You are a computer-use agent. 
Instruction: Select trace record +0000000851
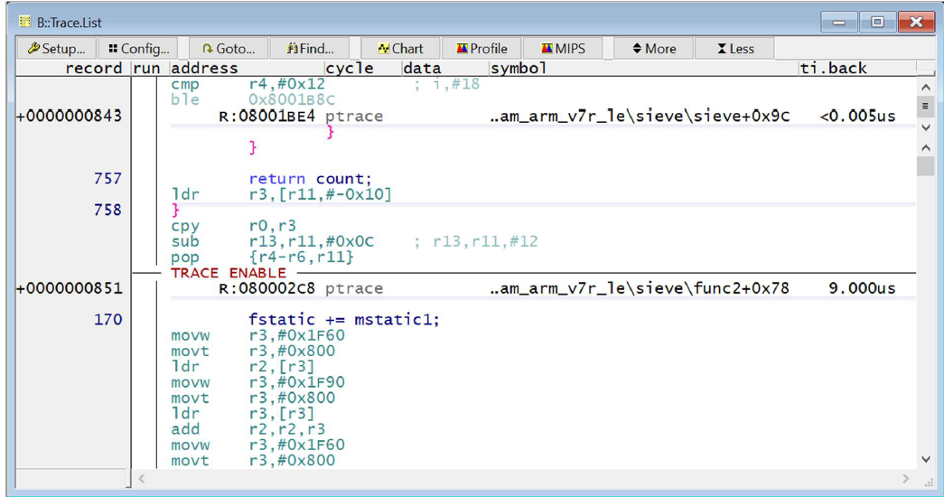pos(69,288)
